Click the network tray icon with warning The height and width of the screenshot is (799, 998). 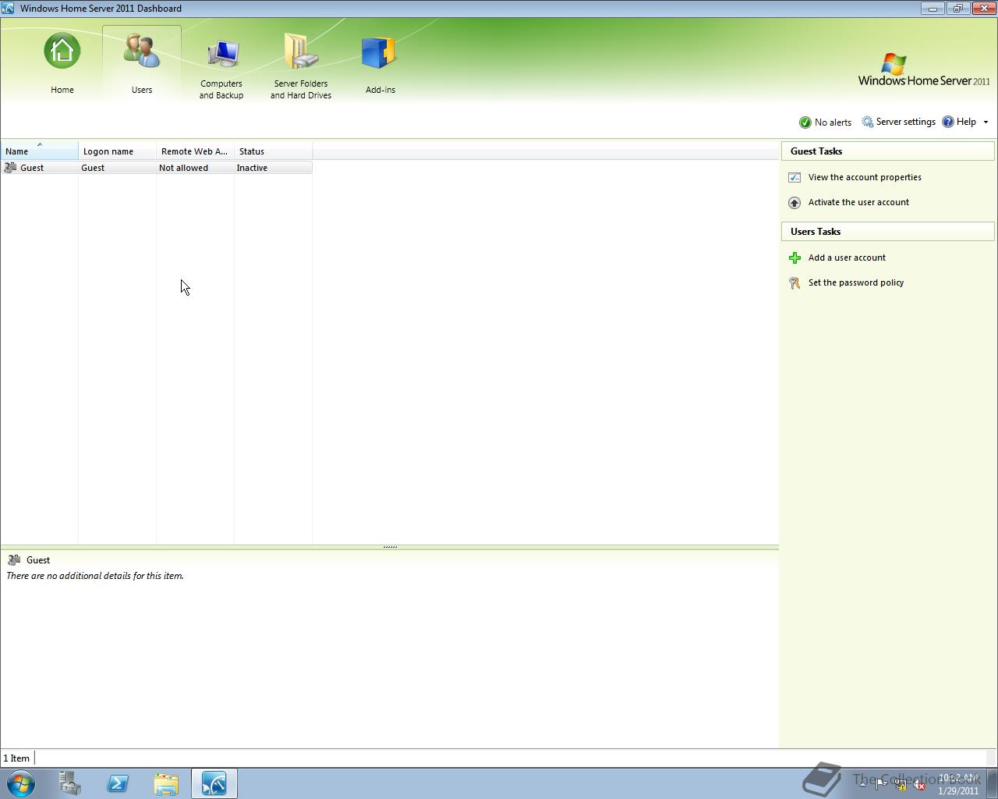(x=901, y=784)
